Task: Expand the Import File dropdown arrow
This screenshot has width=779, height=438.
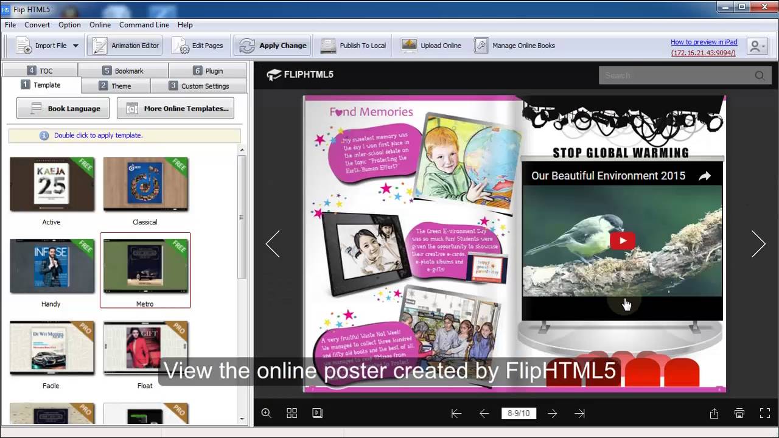Action: pos(75,46)
